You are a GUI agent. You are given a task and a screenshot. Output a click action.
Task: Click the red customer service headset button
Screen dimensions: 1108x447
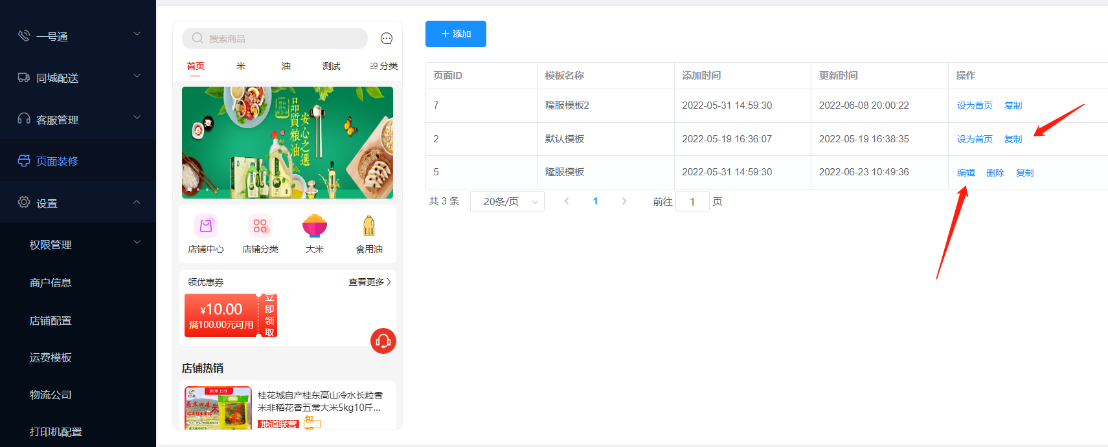click(383, 341)
